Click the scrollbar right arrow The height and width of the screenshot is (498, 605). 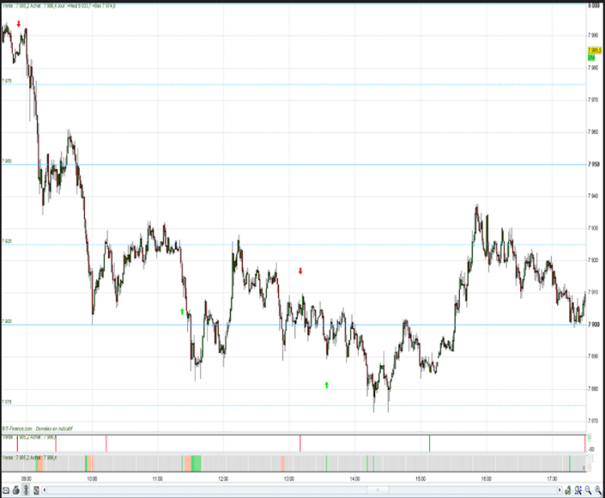point(560,490)
